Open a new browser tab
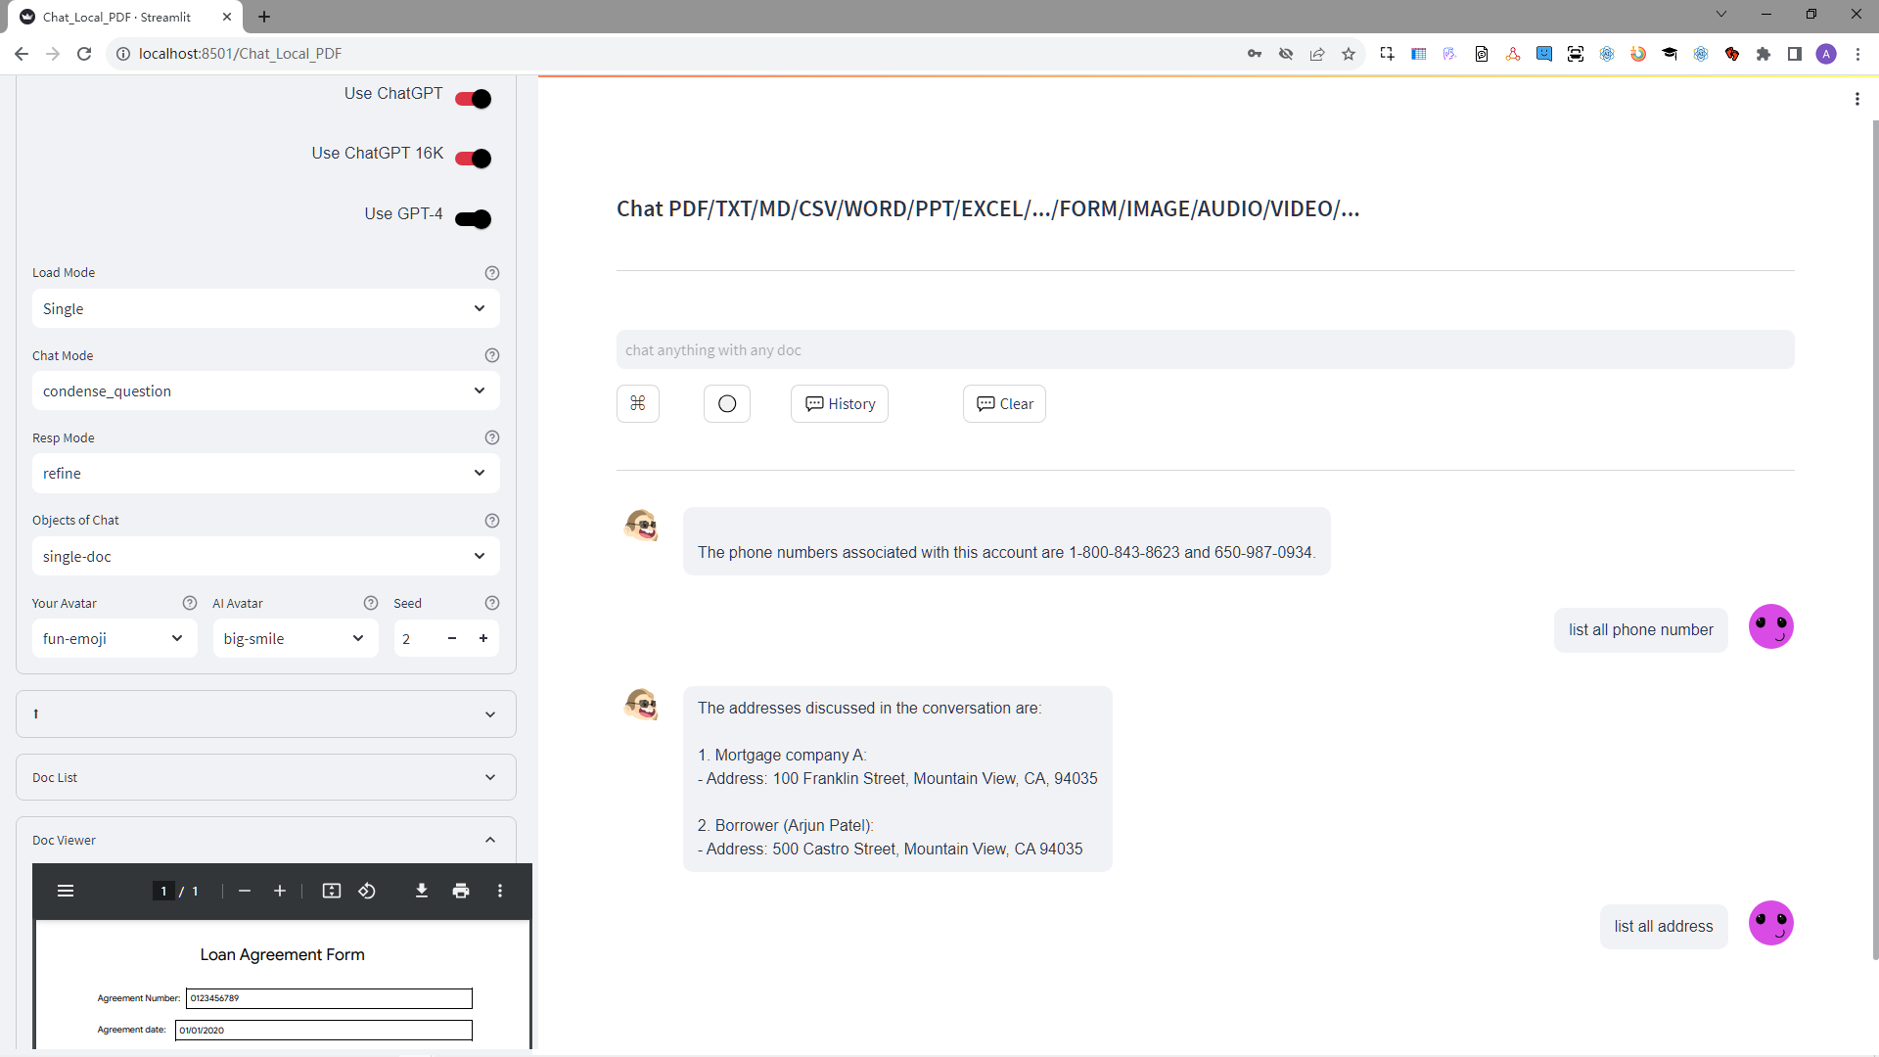Viewport: 1879px width, 1057px height. 264,17
